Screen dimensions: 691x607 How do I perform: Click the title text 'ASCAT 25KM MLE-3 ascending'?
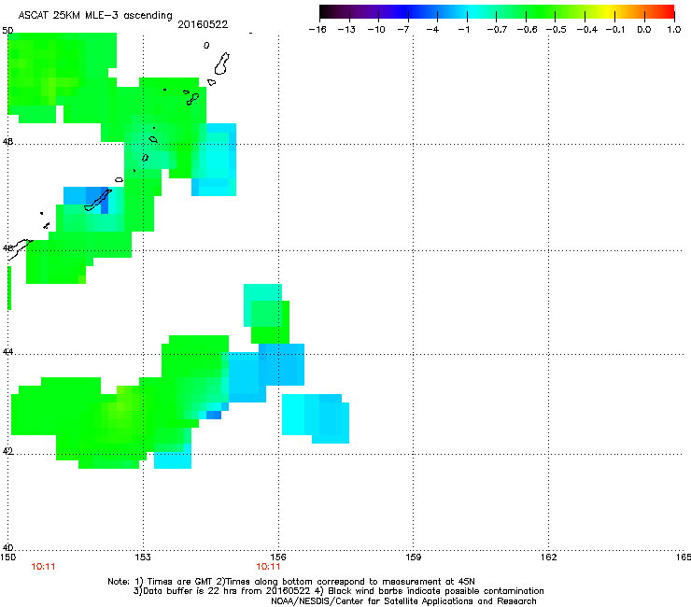95,15
